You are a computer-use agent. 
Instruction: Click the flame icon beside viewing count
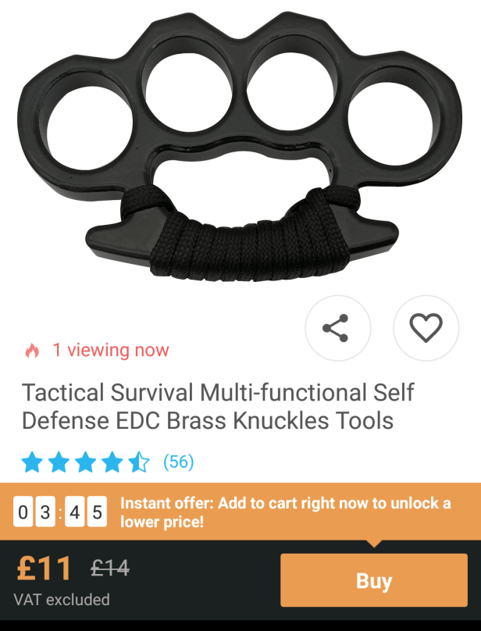[32, 351]
